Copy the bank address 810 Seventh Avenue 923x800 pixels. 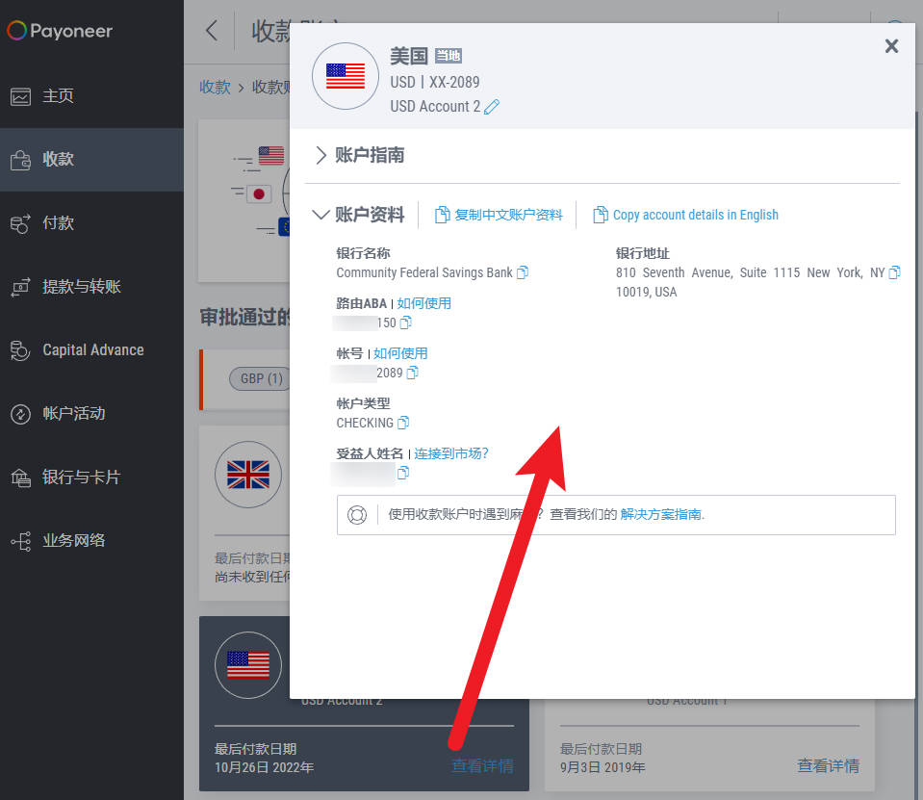(x=894, y=272)
